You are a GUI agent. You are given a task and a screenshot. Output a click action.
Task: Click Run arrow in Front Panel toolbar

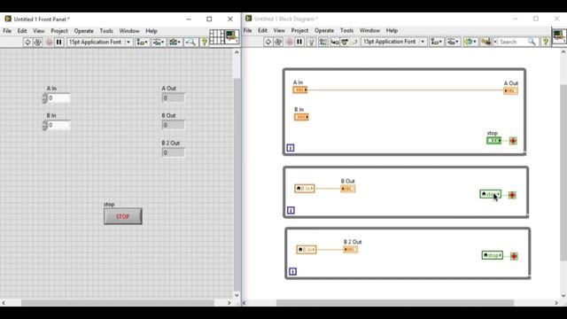[x=27, y=43]
